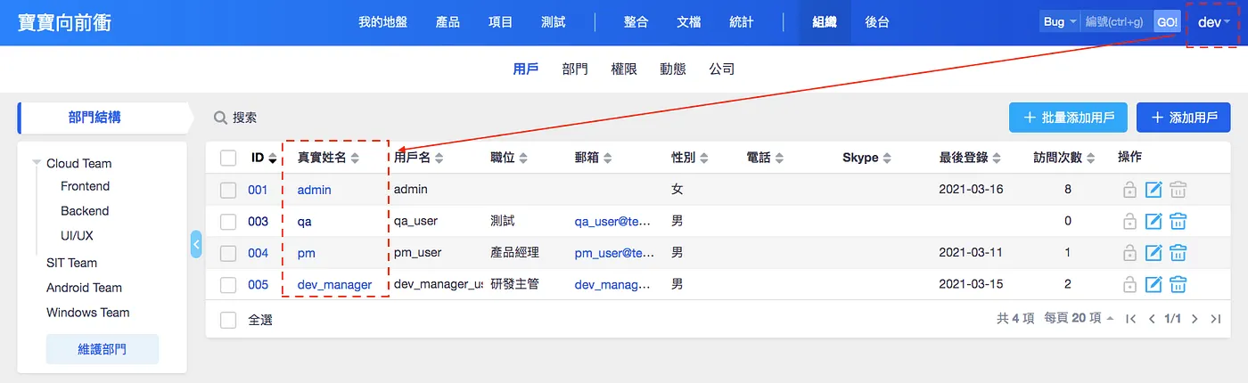The height and width of the screenshot is (383, 1248).
Task: Open 我的地盤 in top navigation
Action: (x=382, y=22)
